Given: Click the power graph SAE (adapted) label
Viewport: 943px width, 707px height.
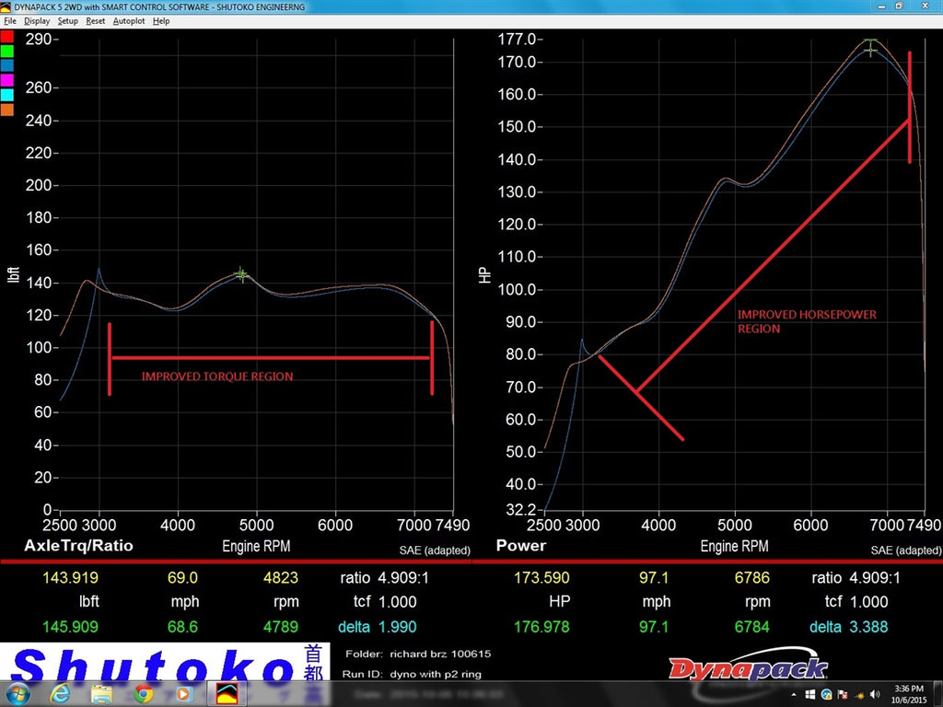Looking at the screenshot, I should (x=906, y=551).
